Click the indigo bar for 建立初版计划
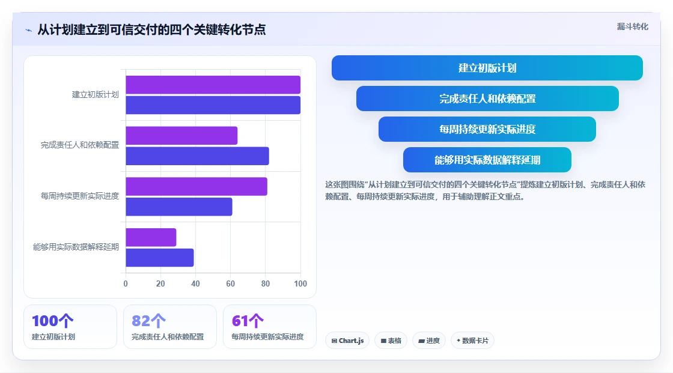Image resolution: width=673 pixels, height=373 pixels. point(213,105)
